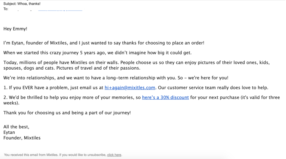Click the word "EVER" in item 1
Viewport: 286px width, 159px height.
(x=28, y=88)
